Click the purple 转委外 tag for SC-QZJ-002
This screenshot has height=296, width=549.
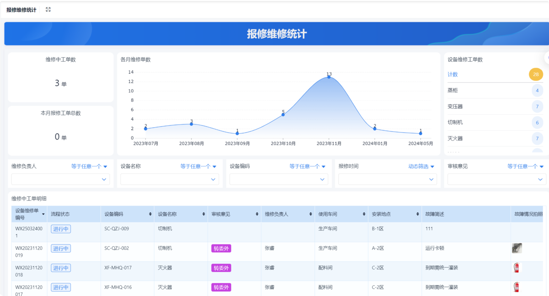(221, 248)
